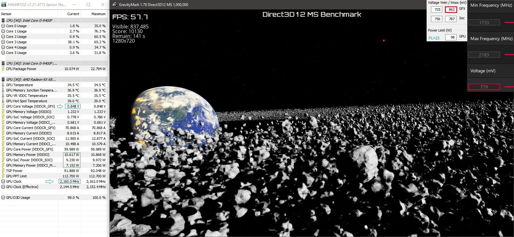Screen dimensions: 514x237
Task: Click the Maximum column header in HWiNFO
Action: (94, 14)
